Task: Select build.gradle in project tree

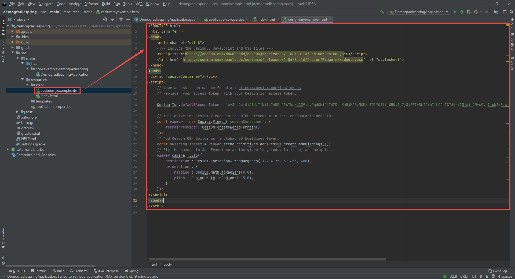Action: pyautogui.click(x=31, y=123)
